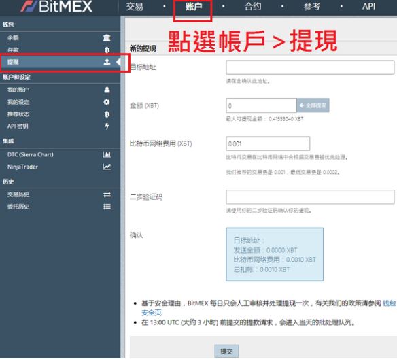Open the 账户 top menu
Screen dimensions: 397x359
(194, 6)
